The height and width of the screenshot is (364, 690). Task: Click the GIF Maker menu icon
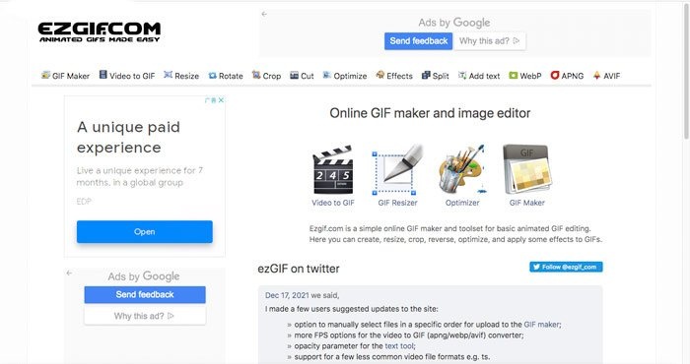click(x=45, y=75)
